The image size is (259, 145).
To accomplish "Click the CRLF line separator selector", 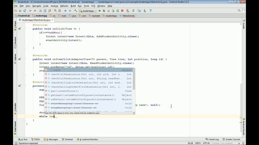I will pyautogui.click(x=198, y=143).
